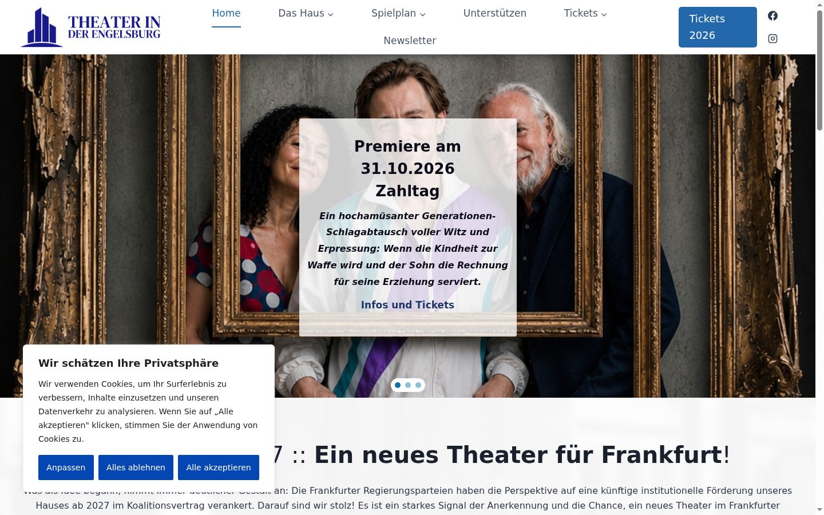Click the Wir schätzen Ihre Privatsphäre title

[128, 363]
